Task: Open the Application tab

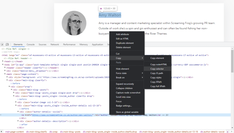Action: click(97, 44)
